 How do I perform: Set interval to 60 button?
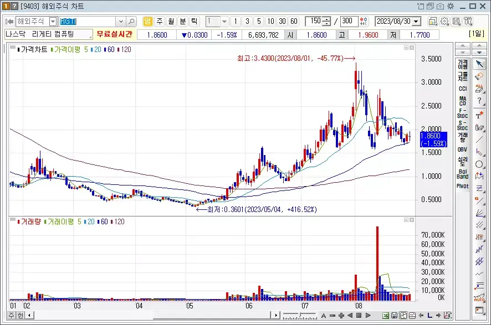294,21
